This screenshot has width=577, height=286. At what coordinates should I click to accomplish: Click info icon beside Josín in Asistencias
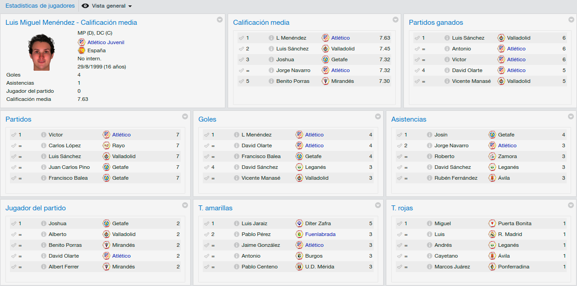(430, 135)
